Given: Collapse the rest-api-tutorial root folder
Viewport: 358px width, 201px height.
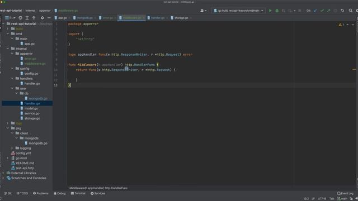Looking at the screenshot, I should (x=3, y=23).
